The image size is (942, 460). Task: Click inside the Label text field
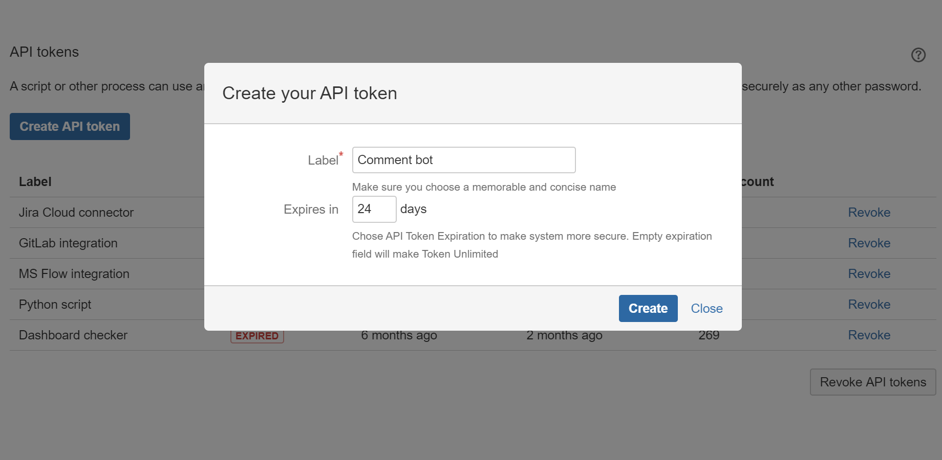coord(463,159)
